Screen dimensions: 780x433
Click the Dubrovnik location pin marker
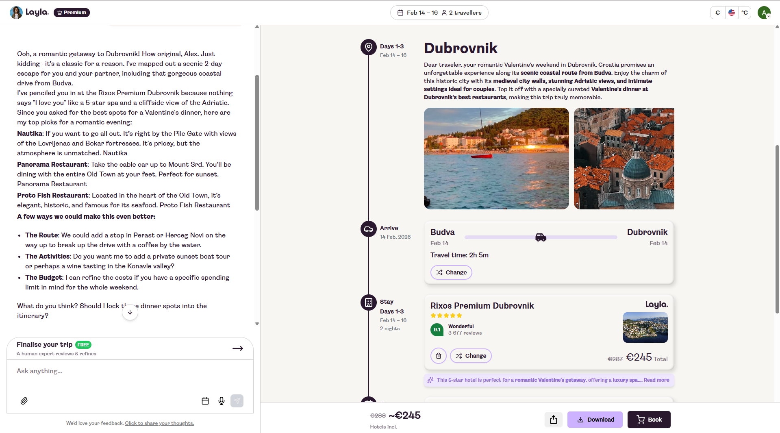coord(368,47)
